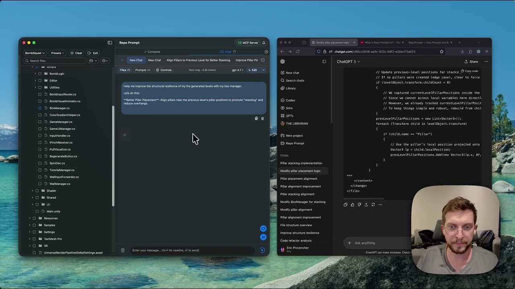Click the blue refresh button above pause
Screen dimensions: 515x289
263,229
